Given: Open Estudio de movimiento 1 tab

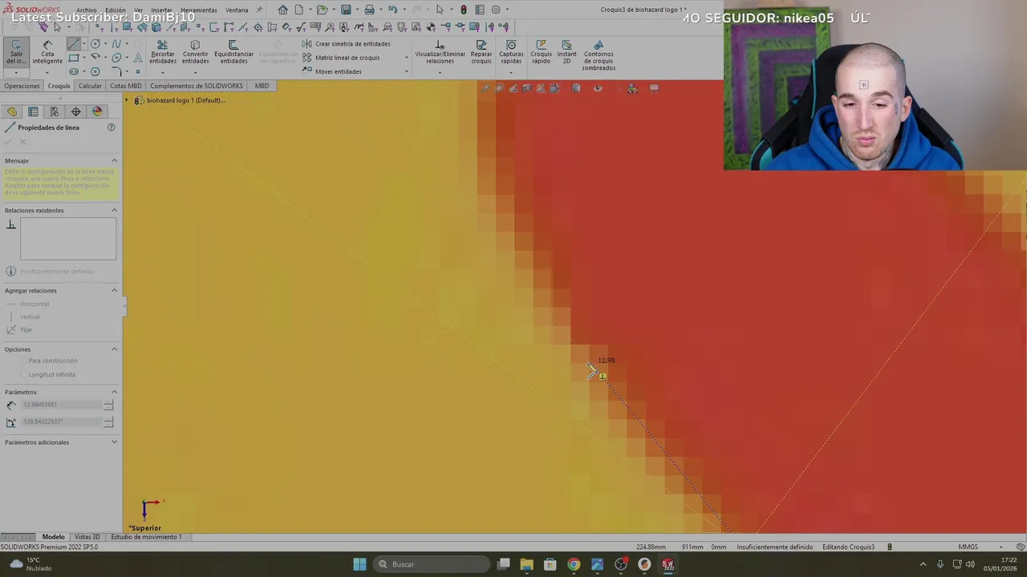Looking at the screenshot, I should (x=146, y=537).
